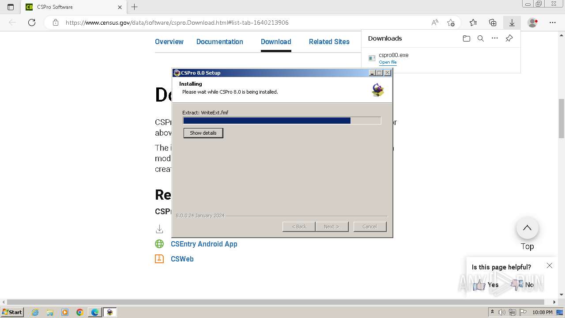This screenshot has height=318, width=565.
Task: Add this page to favorites
Action: [x=451, y=23]
